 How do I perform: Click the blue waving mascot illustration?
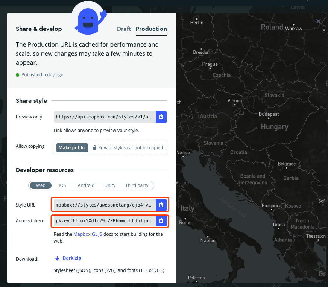click(90, 21)
